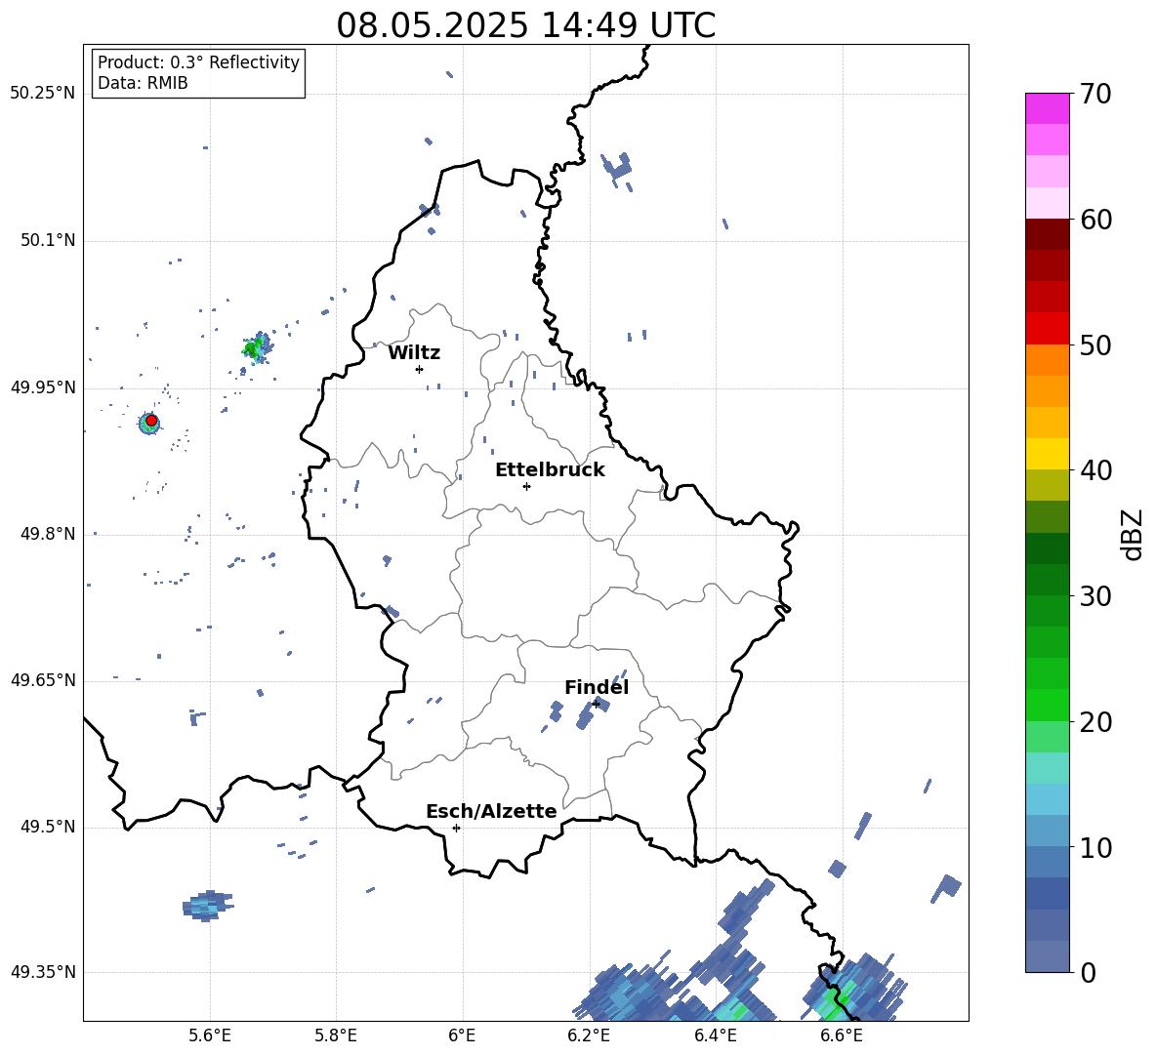This screenshot has height=1055, width=1156.
Task: Click the 6.6°E longitude label
Action: [x=842, y=1035]
